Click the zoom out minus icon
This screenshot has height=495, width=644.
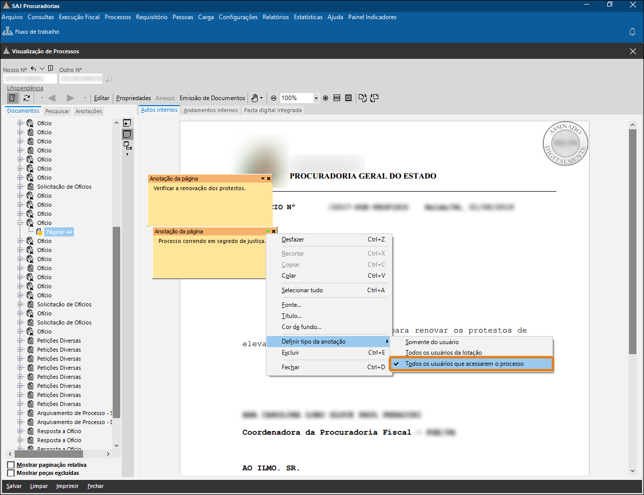[x=274, y=98]
